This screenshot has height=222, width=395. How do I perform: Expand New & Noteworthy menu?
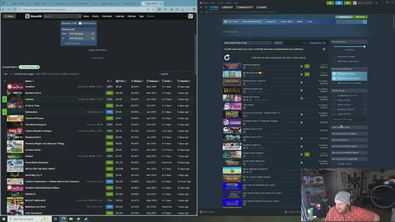coord(252,22)
